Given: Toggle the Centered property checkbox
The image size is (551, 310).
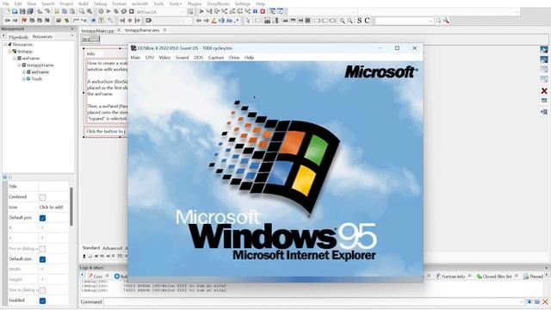Looking at the screenshot, I should [42, 197].
